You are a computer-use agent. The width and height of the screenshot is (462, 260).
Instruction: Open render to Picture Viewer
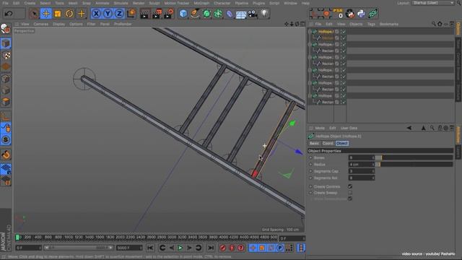(157, 14)
